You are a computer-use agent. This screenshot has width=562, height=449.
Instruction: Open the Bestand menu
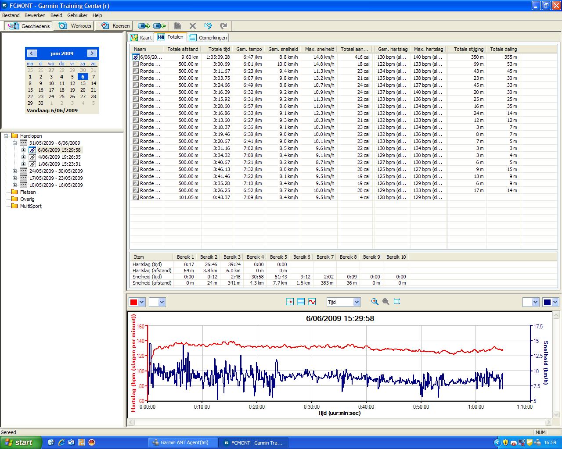click(11, 15)
